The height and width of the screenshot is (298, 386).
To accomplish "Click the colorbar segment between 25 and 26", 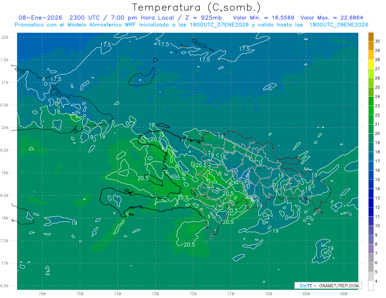I will pyautogui.click(x=371, y=83).
